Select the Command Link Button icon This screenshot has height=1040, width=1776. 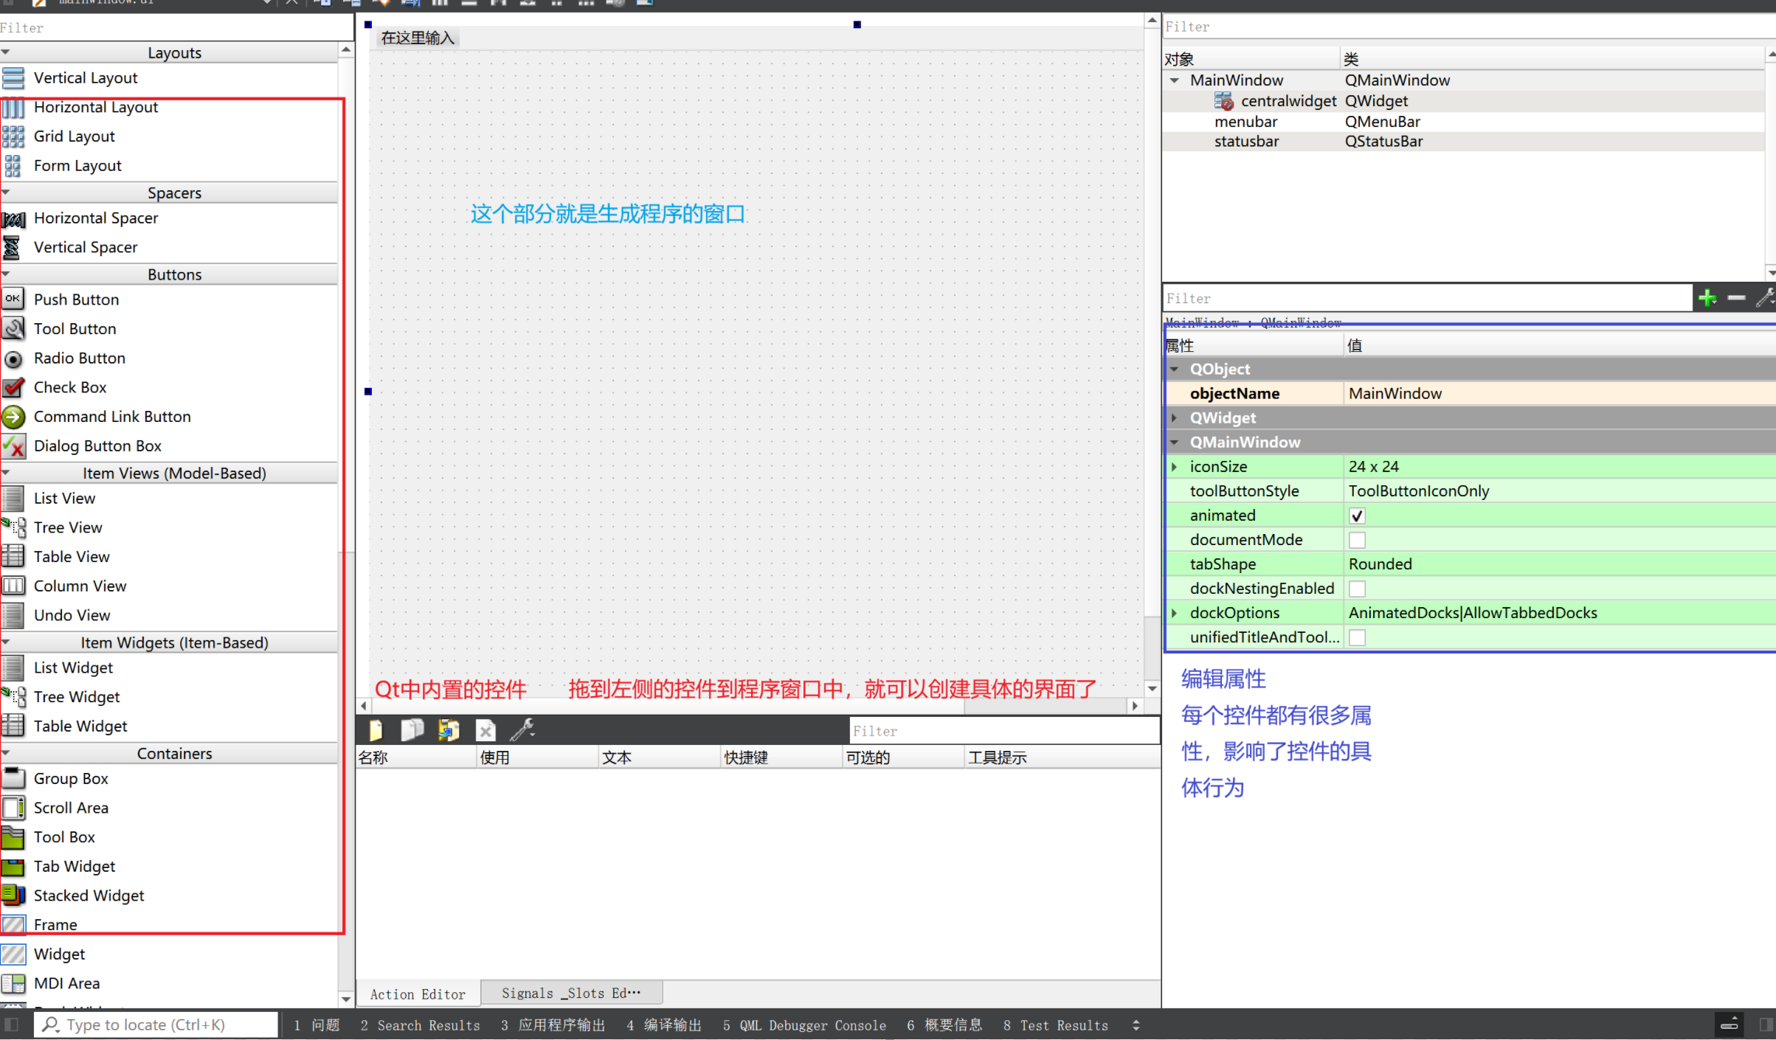(13, 417)
